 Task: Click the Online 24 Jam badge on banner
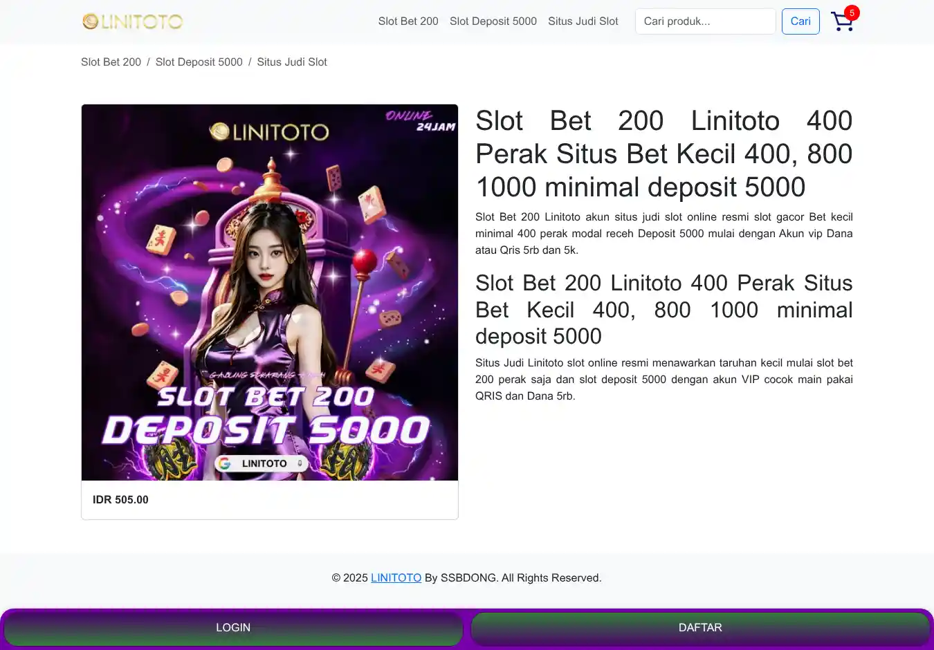[x=421, y=121]
